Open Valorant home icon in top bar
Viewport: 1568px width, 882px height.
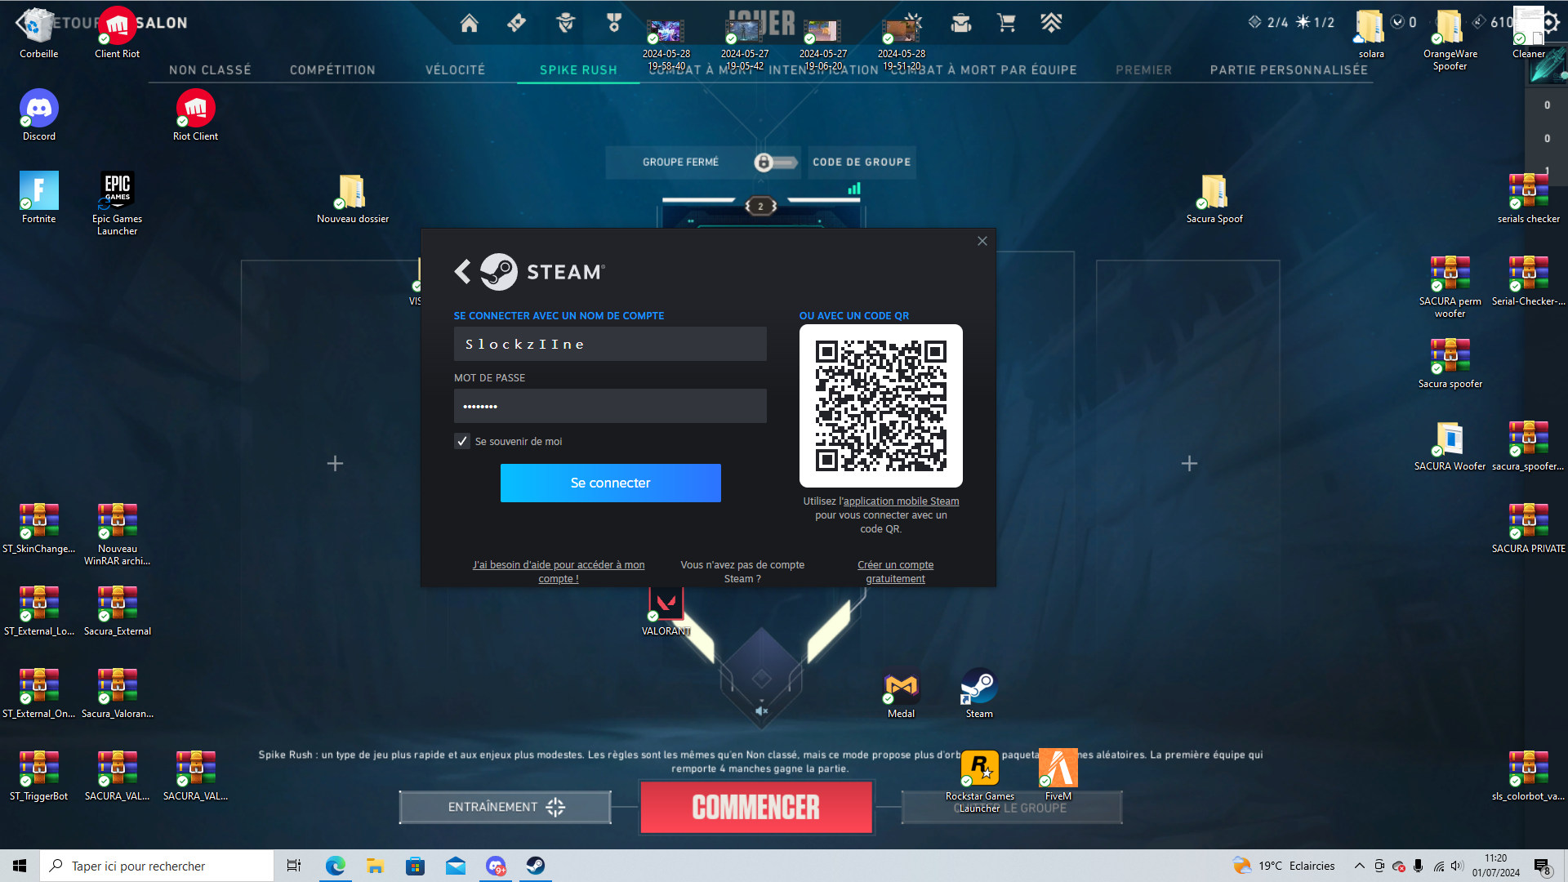(469, 24)
